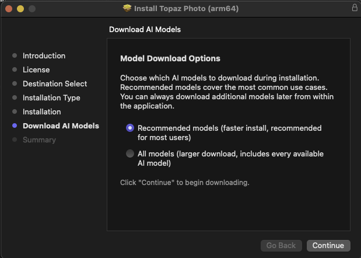Click the 'Click Continue to begin downloading' hint text
The width and height of the screenshot is (361, 258).
coord(184,183)
